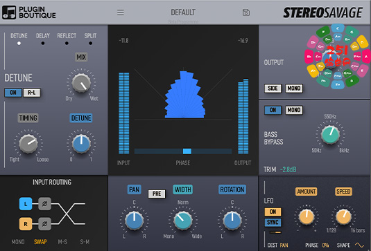The height and width of the screenshot is (251, 371).
Task: Toggle right channel phase invert icon
Action: click(44, 223)
